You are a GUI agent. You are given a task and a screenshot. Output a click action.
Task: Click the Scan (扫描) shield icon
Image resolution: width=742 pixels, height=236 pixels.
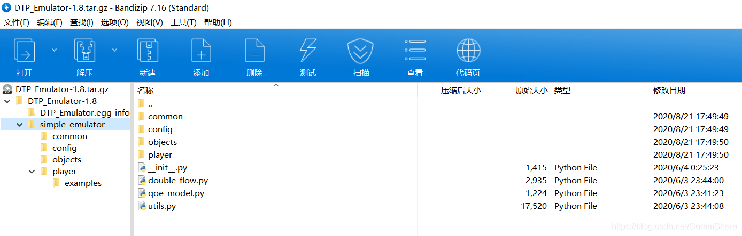click(x=361, y=51)
